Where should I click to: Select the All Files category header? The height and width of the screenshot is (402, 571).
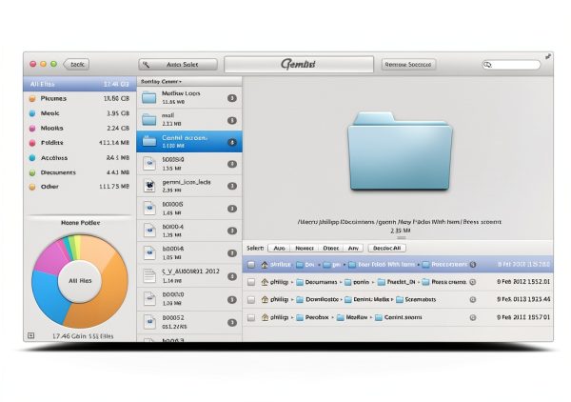[80, 84]
